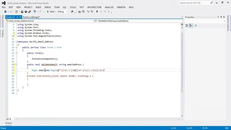
Task: Click the Property Pages wrench icon
Action: coord(196,26)
